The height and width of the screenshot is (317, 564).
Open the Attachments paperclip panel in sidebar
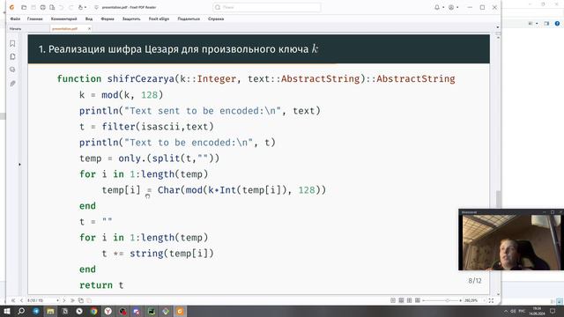pyautogui.click(x=12, y=84)
